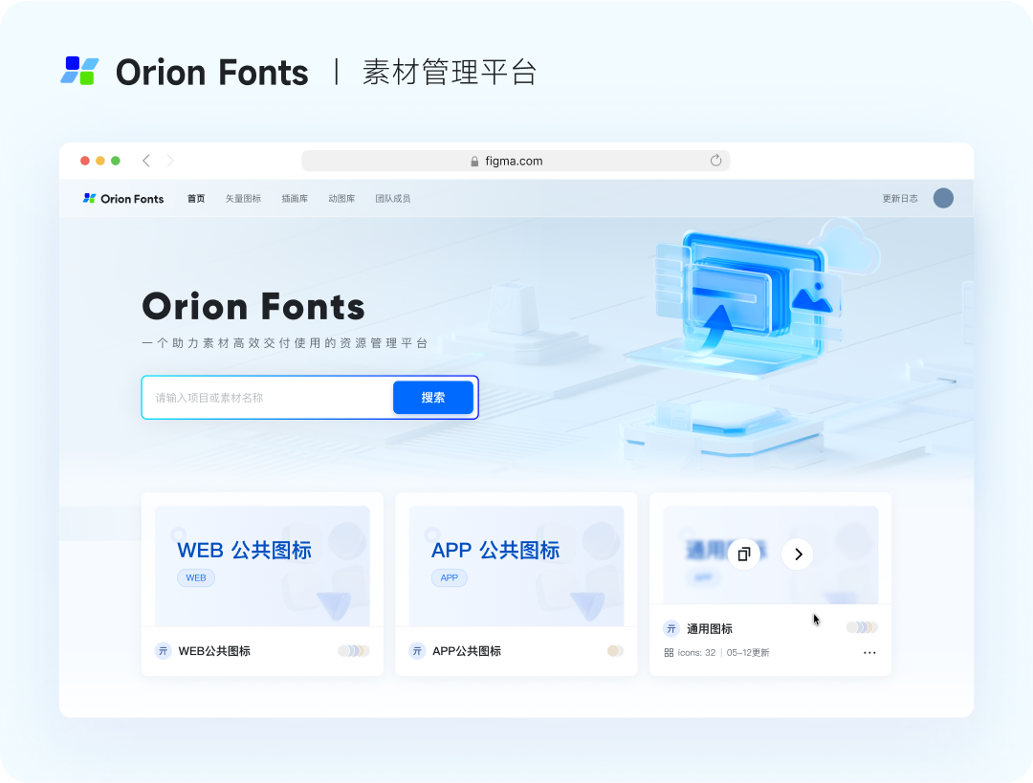
Task: Click the Orion Fonts navbar logo
Action: point(123,198)
